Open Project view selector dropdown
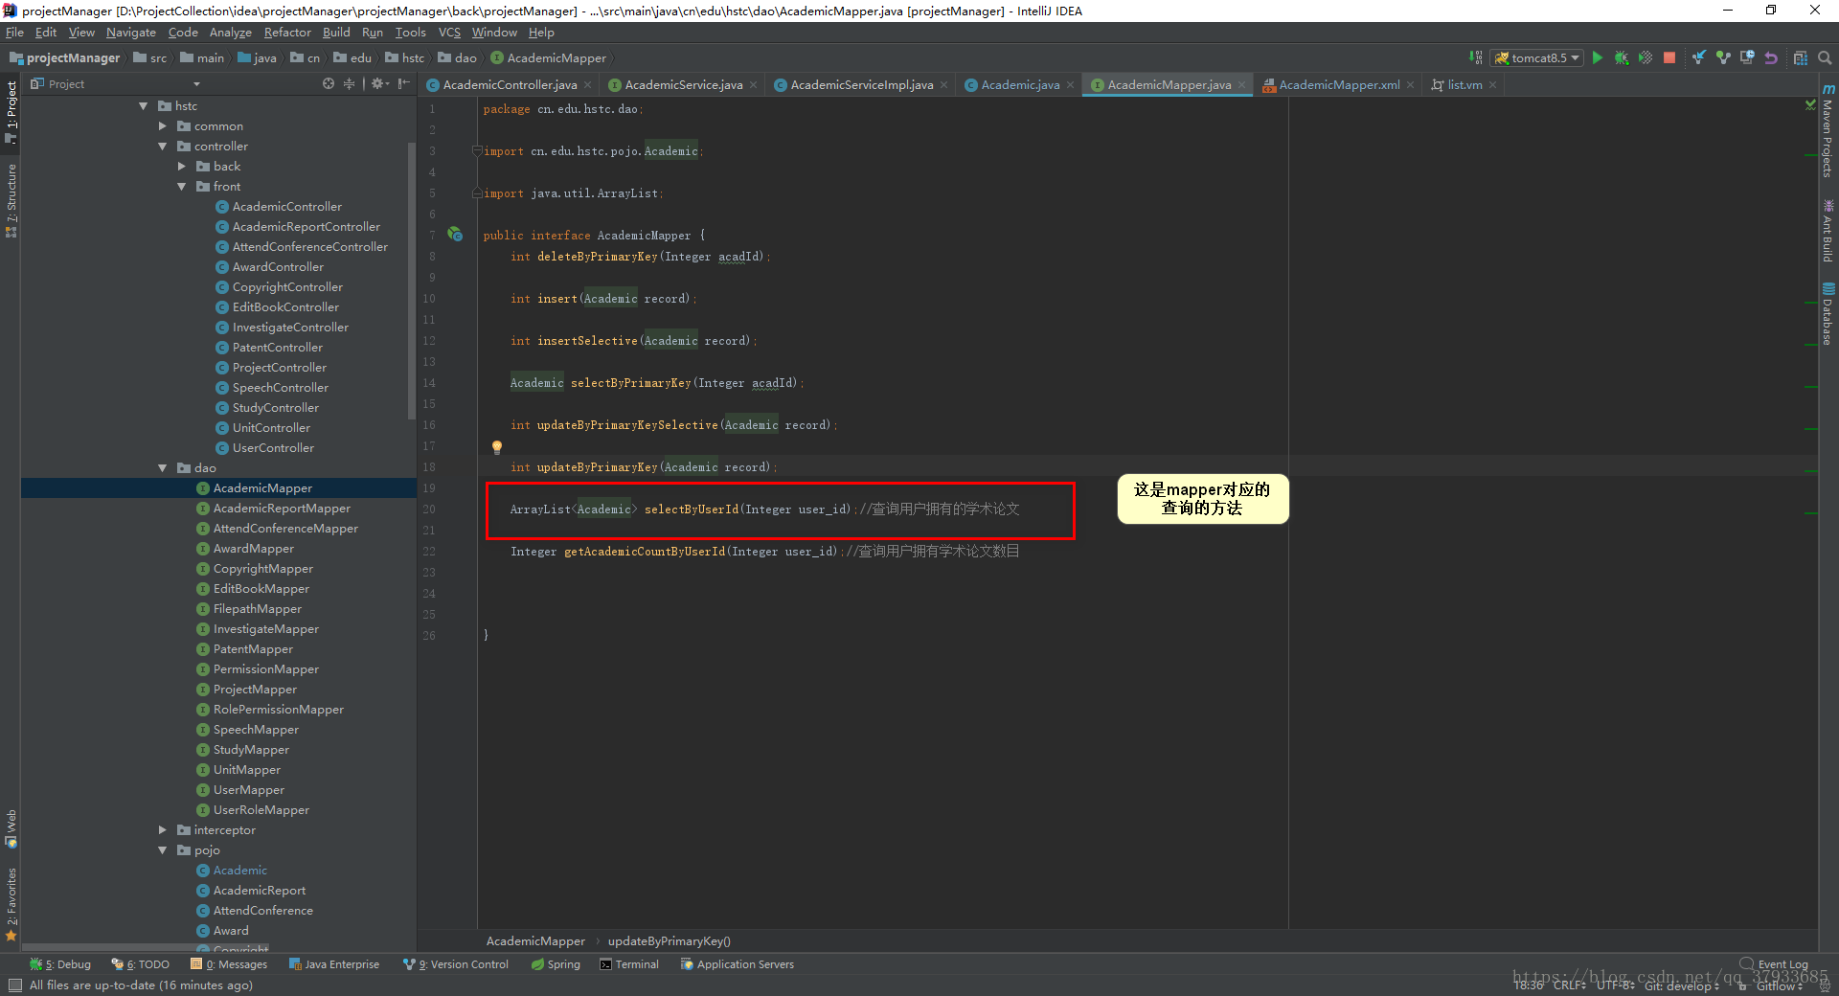Viewport: 1839px width, 996px height. 196,84
